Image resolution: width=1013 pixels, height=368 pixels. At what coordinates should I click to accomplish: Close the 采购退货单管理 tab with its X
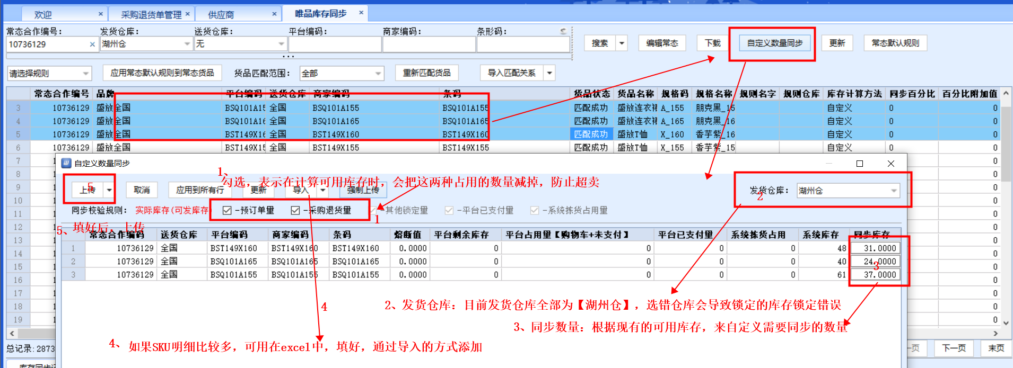click(187, 14)
